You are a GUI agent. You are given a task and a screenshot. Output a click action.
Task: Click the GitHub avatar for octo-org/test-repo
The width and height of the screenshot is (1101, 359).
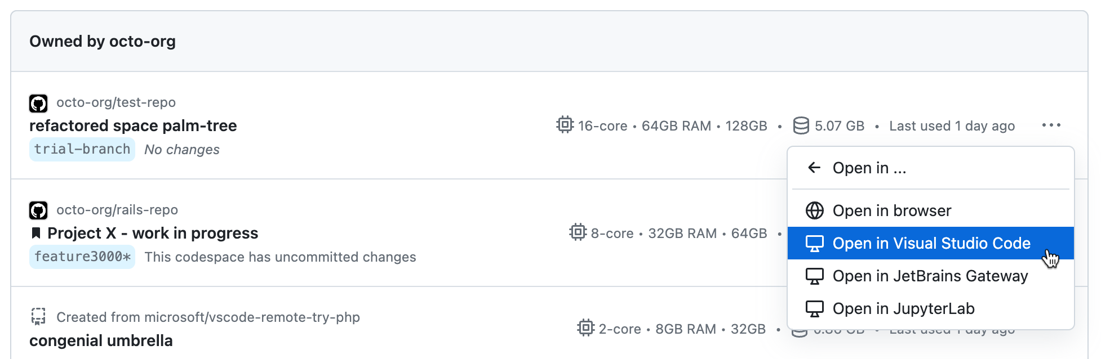[x=38, y=102]
